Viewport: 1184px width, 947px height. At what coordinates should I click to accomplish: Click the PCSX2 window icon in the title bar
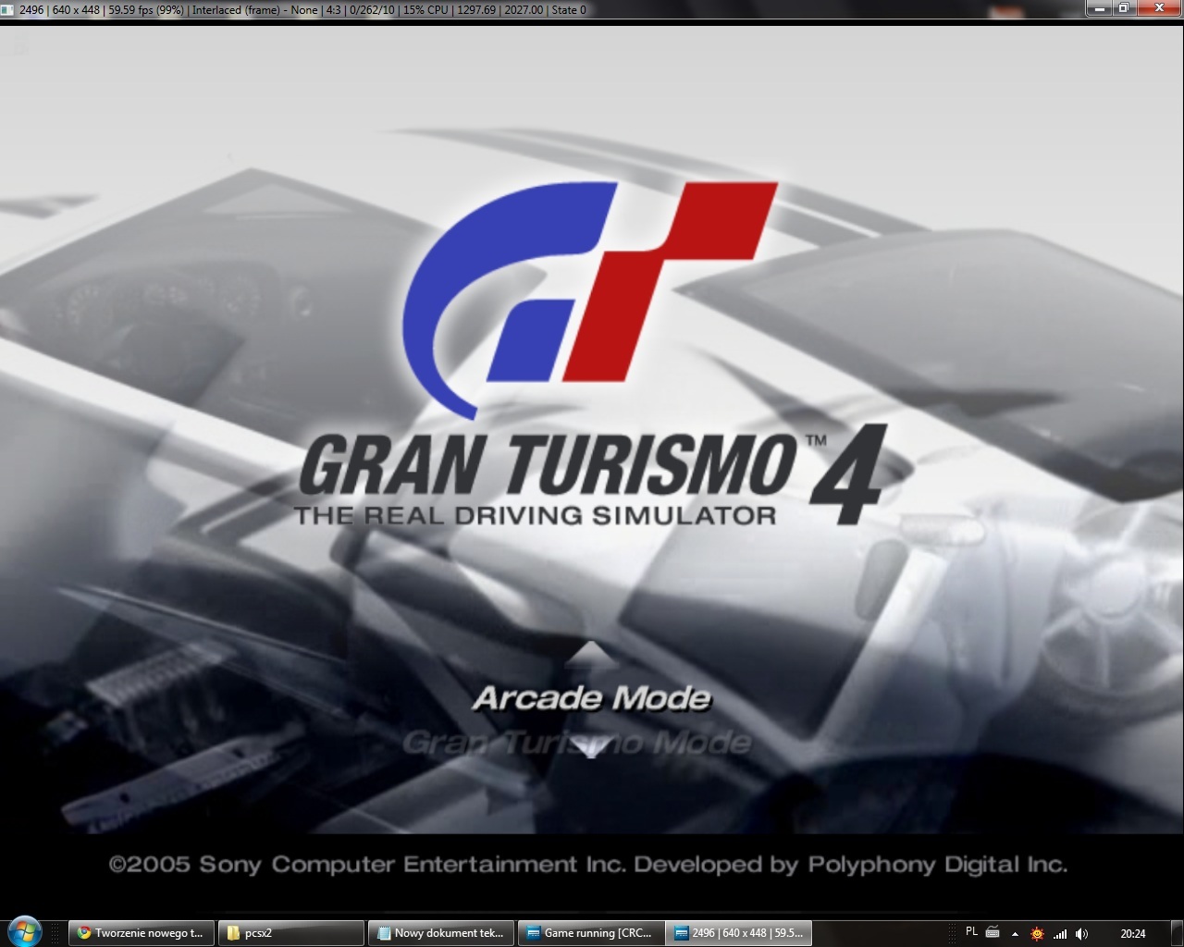(7, 9)
